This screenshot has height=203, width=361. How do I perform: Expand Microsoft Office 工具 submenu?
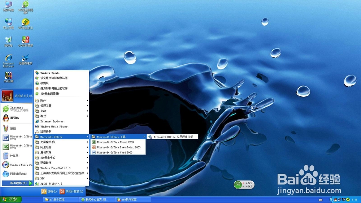[x=118, y=137]
